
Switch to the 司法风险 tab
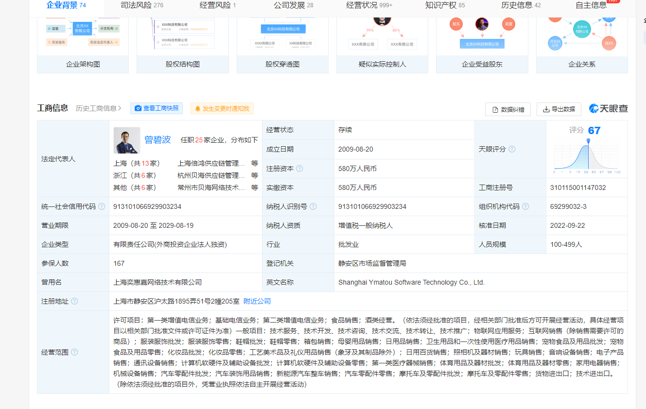[x=141, y=5]
